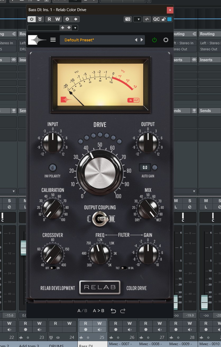
Task: Click the CROSSOVER frequency knob
Action: coord(53,254)
